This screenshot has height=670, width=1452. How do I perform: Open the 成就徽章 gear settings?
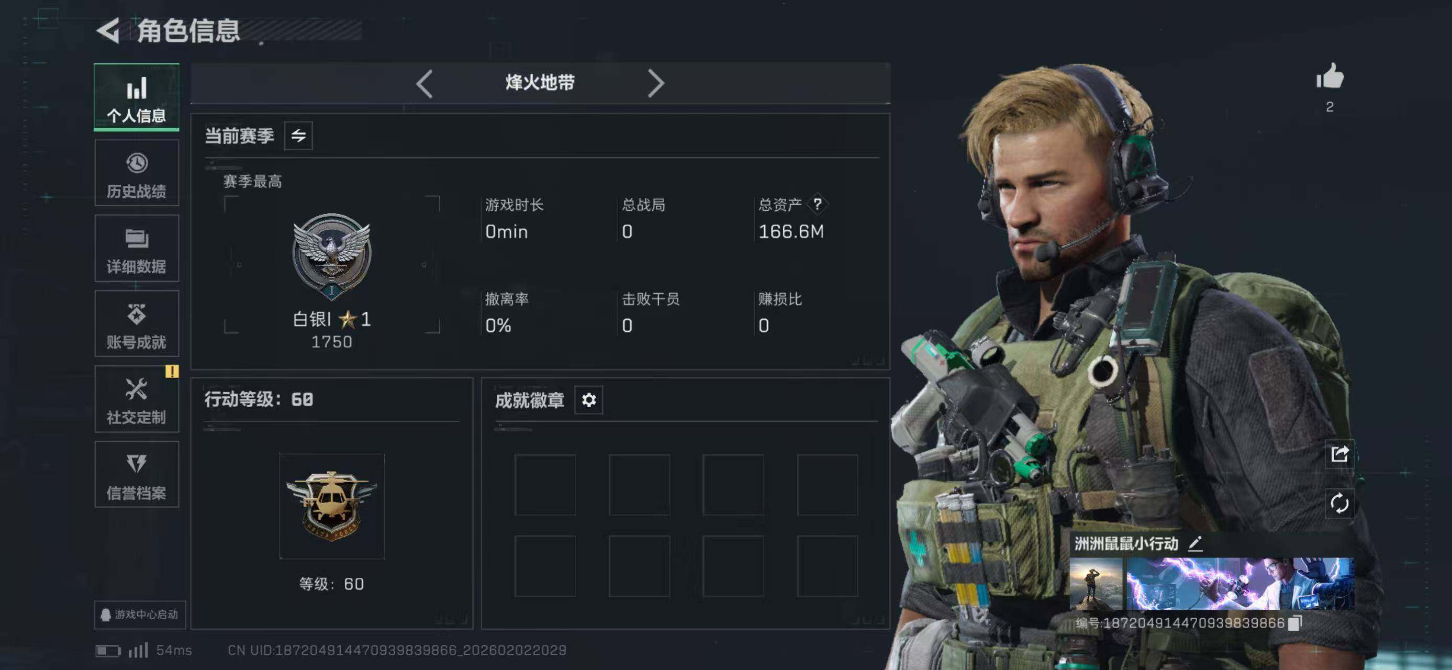[588, 400]
